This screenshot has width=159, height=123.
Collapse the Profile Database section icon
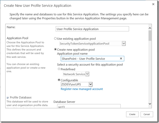coord(8,98)
